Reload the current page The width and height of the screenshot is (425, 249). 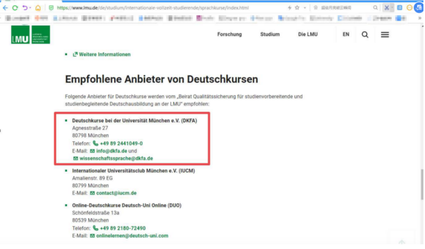tap(15, 8)
